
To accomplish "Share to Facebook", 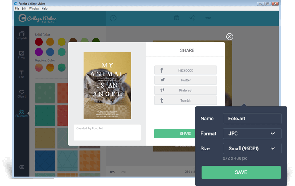I will tap(186, 70).
